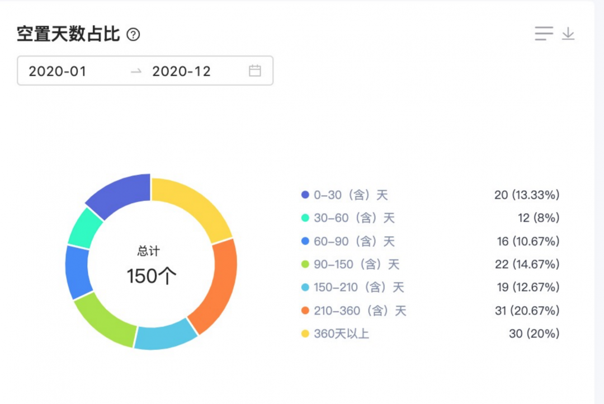Image resolution: width=604 pixels, height=404 pixels.
Task: Click the download chart icon
Action: 568,34
